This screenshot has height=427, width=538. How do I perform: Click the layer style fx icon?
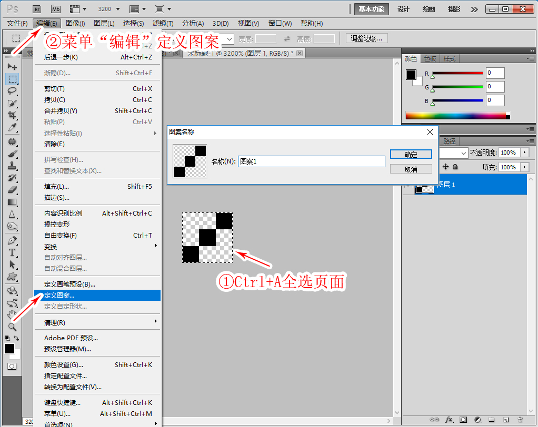449,420
